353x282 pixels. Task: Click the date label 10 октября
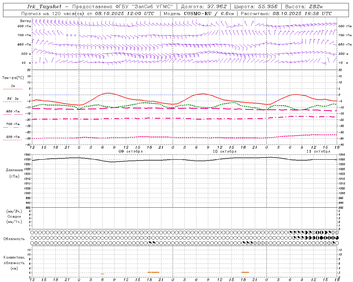click(x=224, y=151)
